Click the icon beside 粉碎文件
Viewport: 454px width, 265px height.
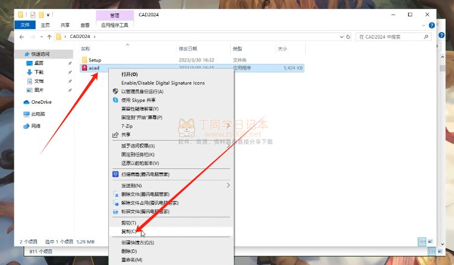click(x=115, y=211)
